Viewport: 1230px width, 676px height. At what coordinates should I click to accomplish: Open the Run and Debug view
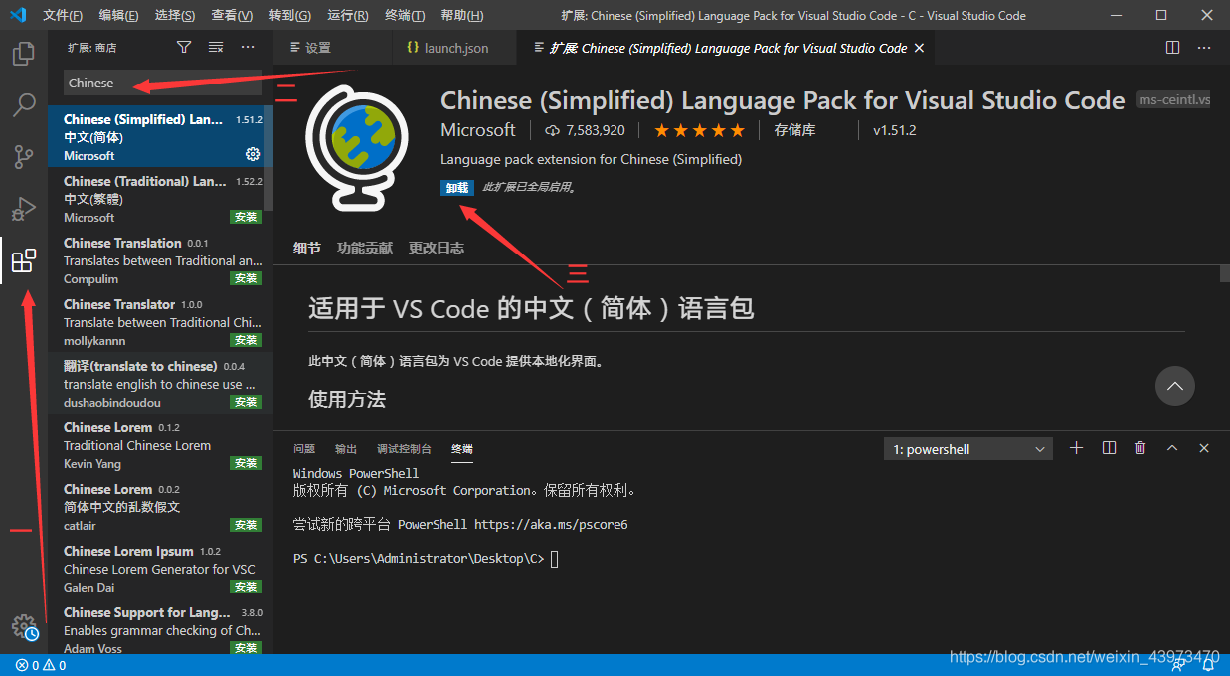24,209
